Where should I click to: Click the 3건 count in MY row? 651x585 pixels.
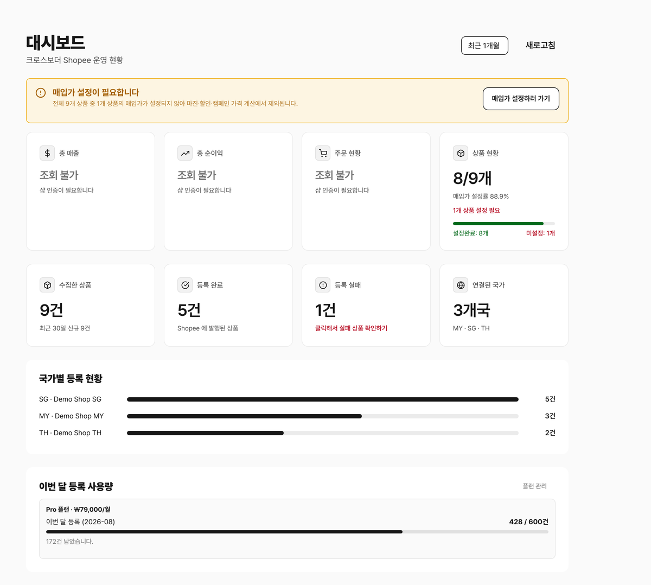click(x=550, y=416)
